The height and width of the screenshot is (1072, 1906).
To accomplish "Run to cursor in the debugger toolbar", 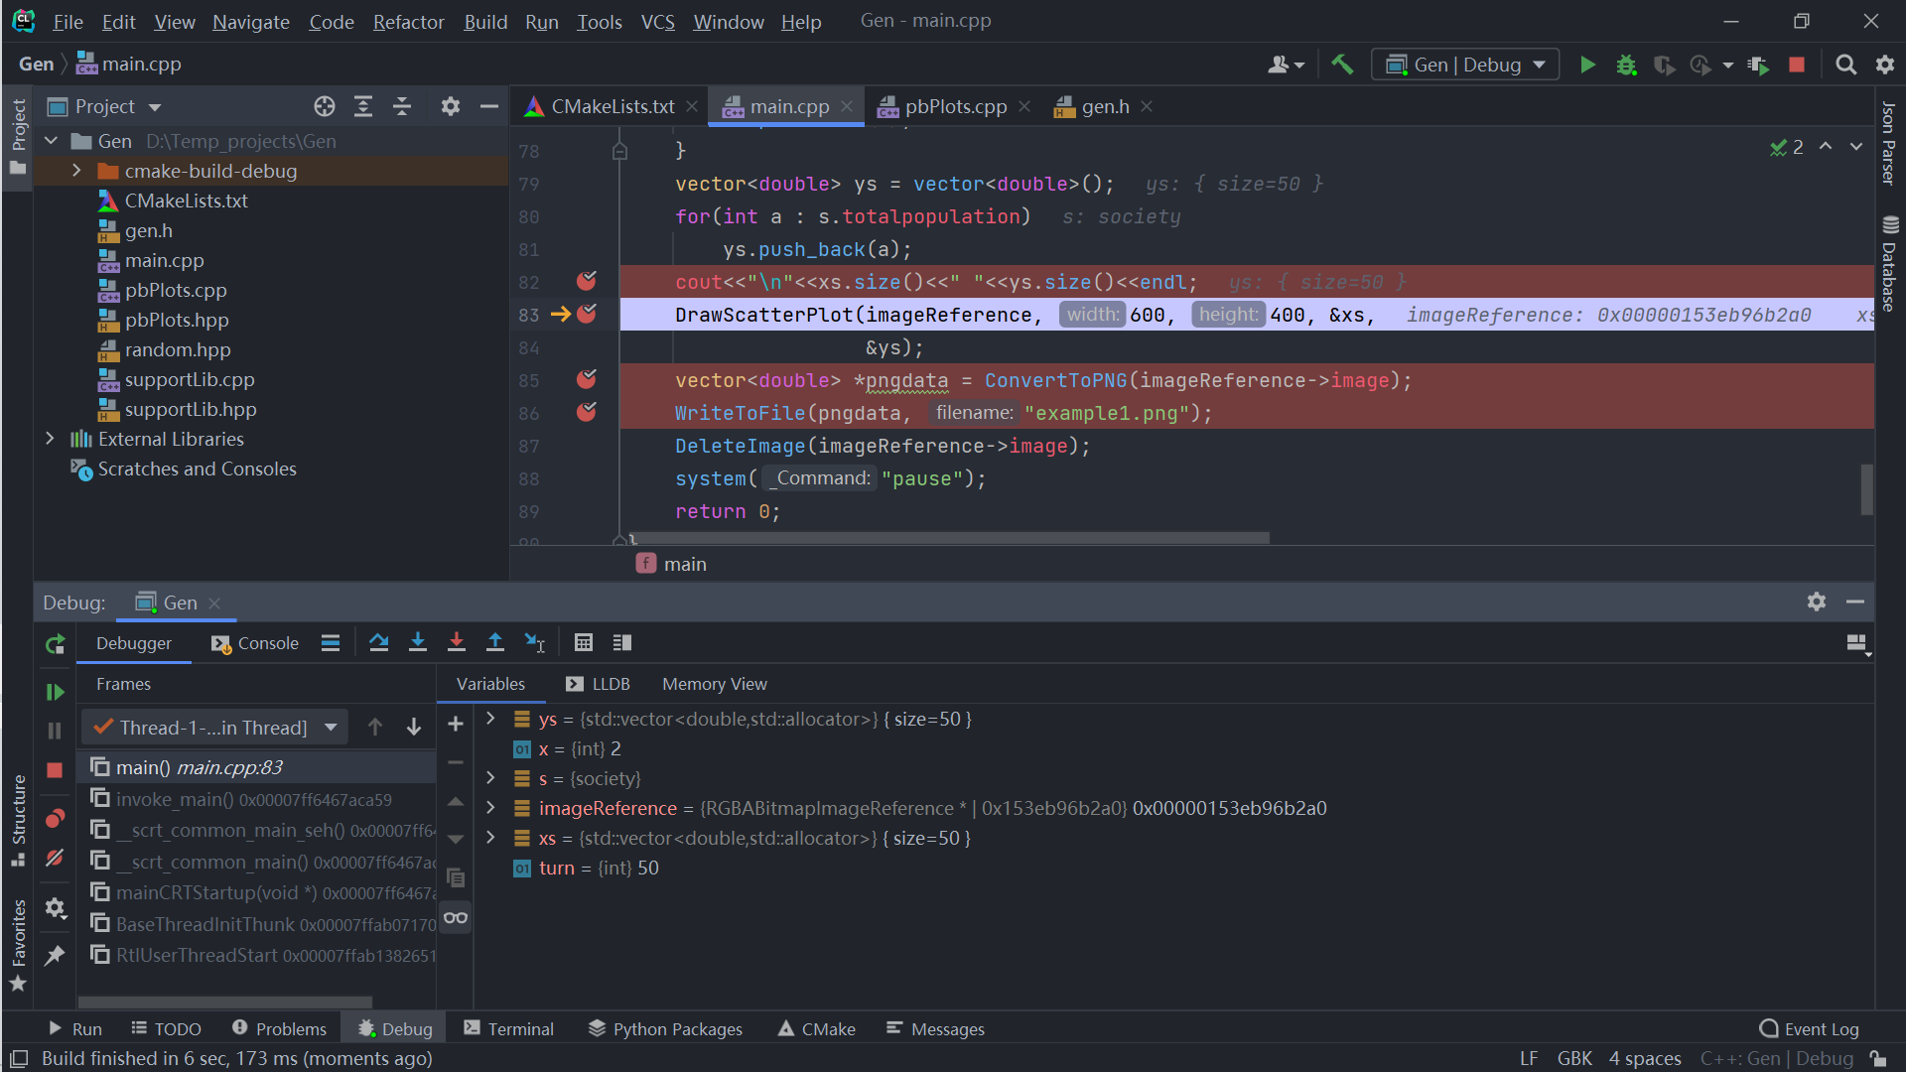I will coord(534,642).
